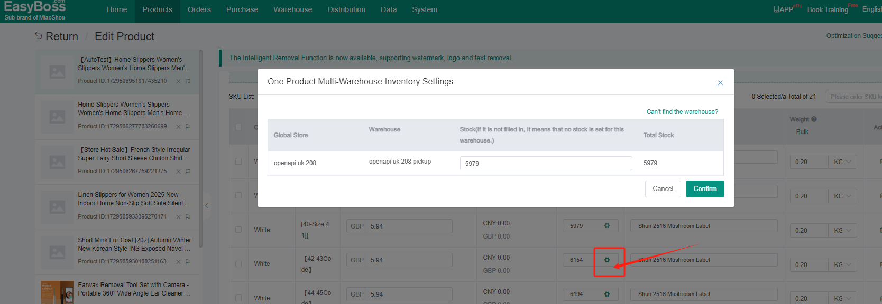Open KG unit dropdown in second SKU row
The image size is (882, 304).
[x=842, y=196]
